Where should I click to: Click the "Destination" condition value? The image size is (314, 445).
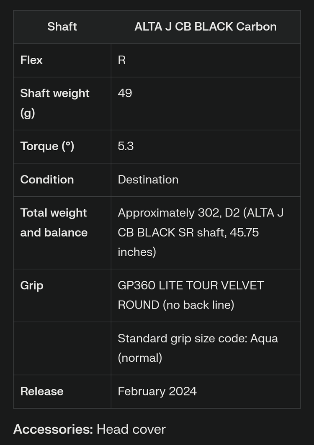pos(148,180)
